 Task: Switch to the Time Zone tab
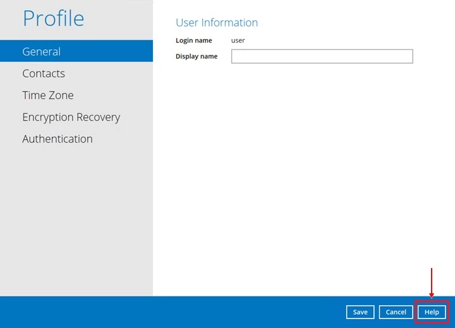coord(48,95)
